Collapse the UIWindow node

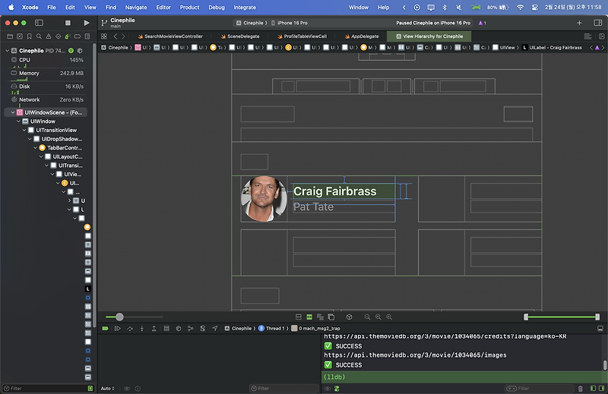tap(18, 121)
